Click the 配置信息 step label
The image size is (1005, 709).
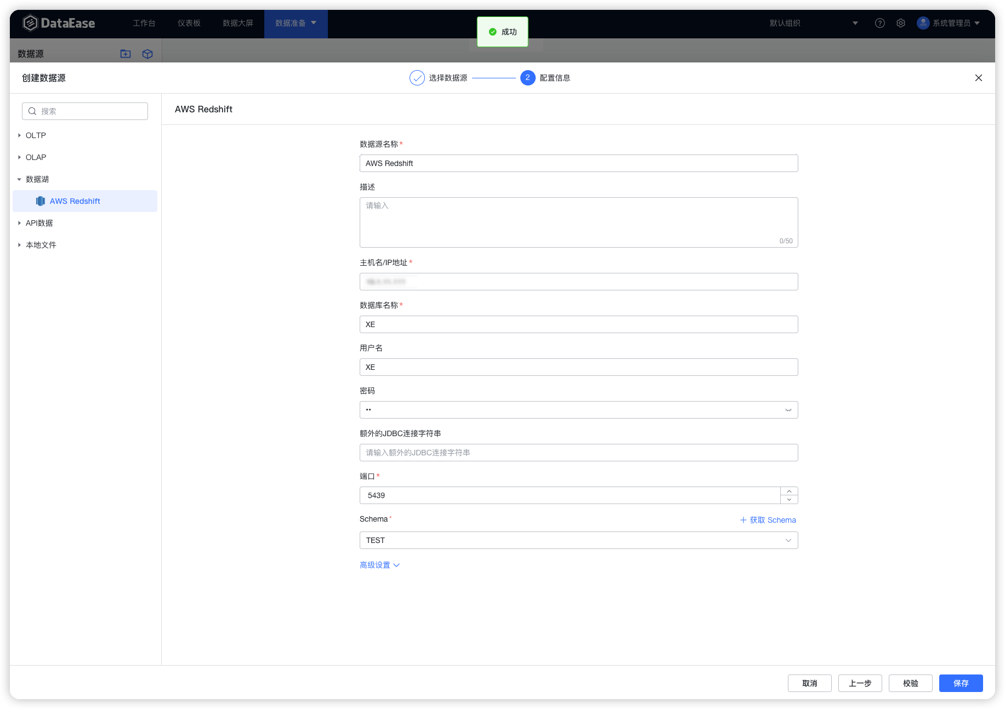pos(555,78)
